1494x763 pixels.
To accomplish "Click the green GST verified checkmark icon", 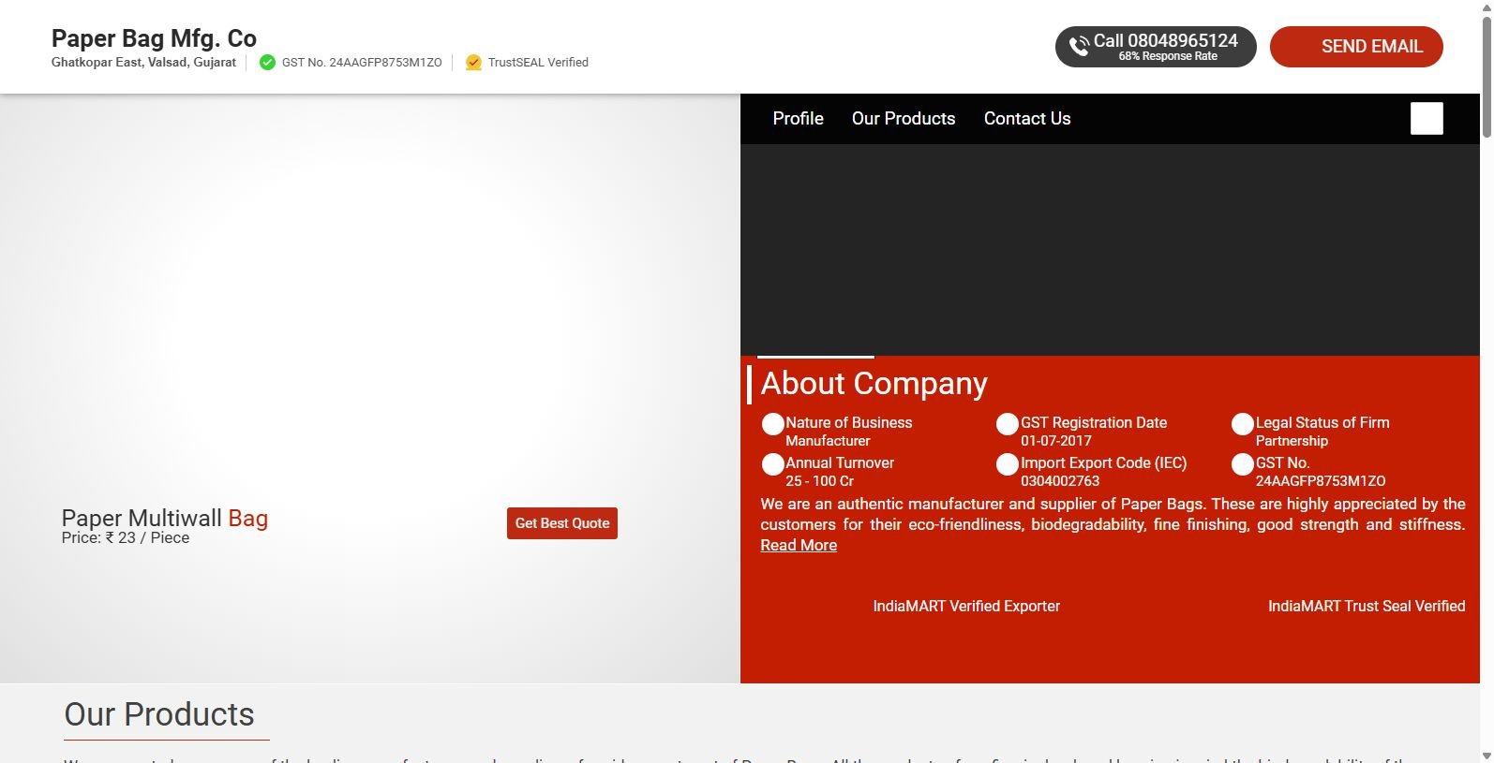I will 267,63.
